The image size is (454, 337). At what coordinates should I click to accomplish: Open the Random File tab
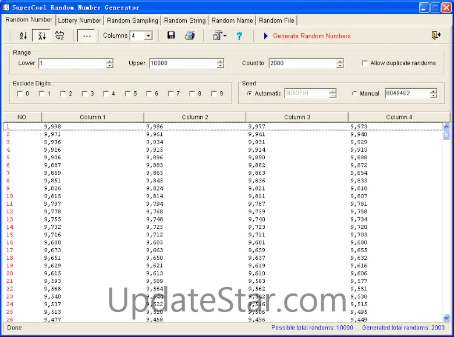(276, 20)
